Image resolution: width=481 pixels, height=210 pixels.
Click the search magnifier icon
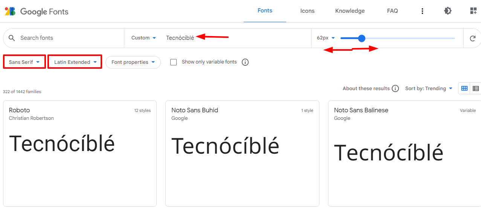click(x=12, y=38)
